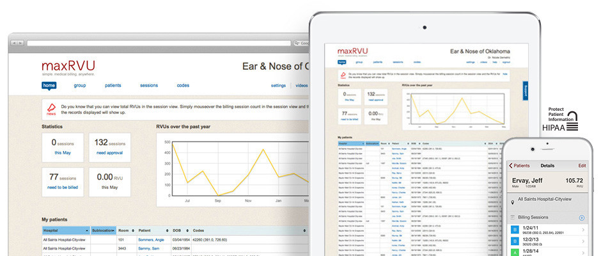This screenshot has height=256, width=601.
Task: Open help link on the tablet
Action: (495, 62)
